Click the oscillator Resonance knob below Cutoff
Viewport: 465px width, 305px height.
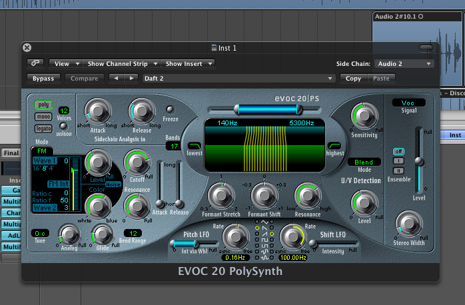pyautogui.click(x=137, y=206)
